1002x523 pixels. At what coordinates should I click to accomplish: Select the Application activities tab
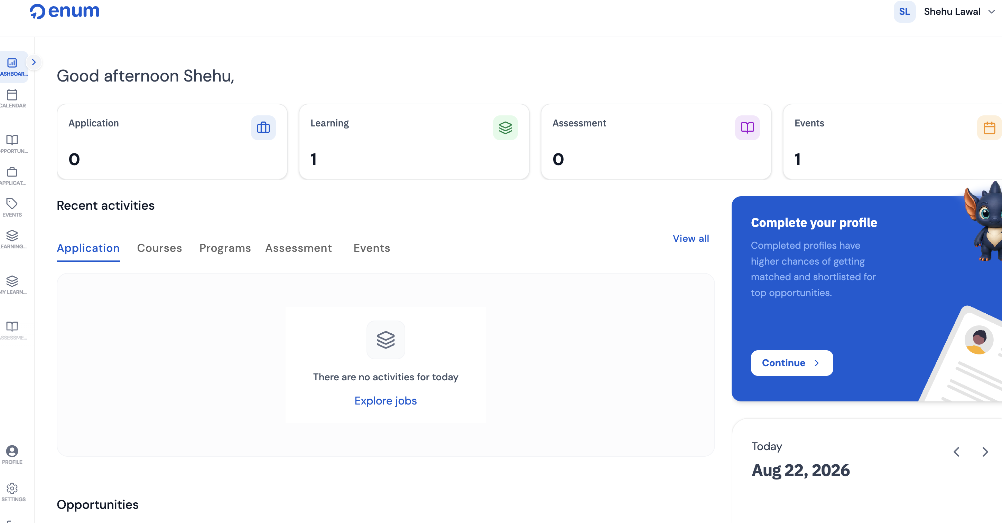88,248
